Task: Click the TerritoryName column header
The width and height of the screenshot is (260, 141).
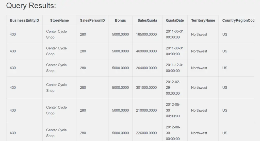Action: (203, 20)
